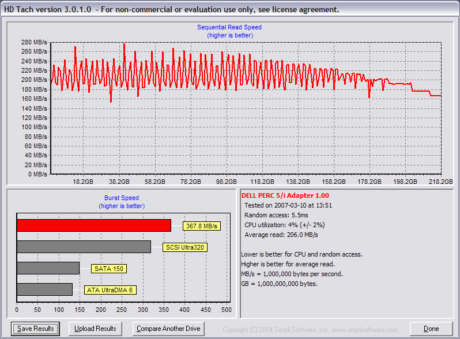The width and height of the screenshot is (460, 339).
Task: Click the 250 burst axis value
Action: pos(122,310)
